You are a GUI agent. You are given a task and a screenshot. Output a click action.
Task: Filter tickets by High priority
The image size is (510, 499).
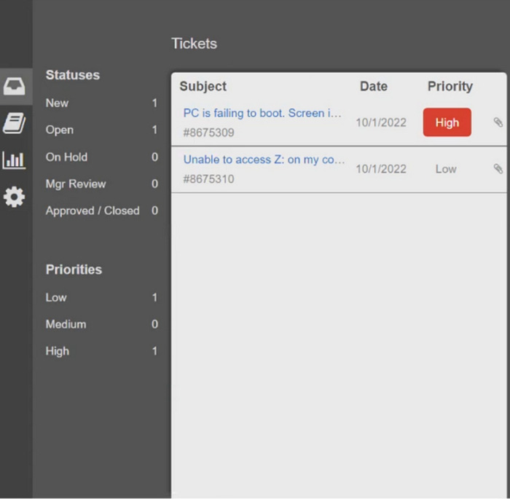click(102, 351)
